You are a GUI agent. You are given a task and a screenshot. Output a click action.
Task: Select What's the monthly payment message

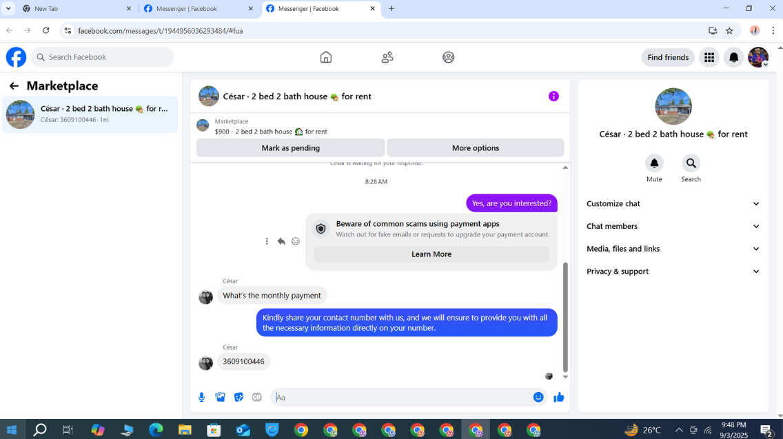[272, 296]
